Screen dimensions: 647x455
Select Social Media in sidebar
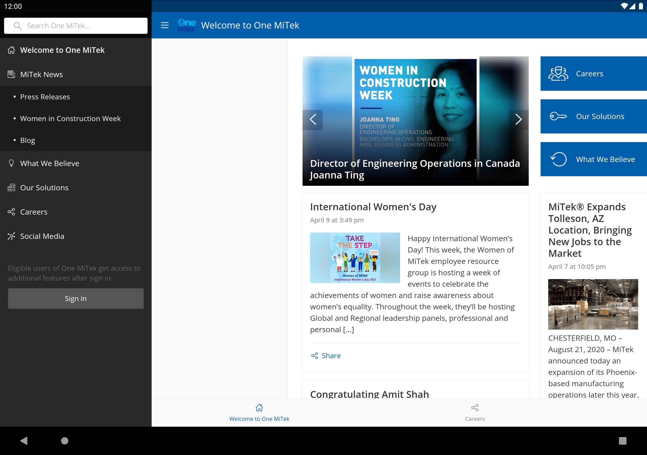pos(76,236)
